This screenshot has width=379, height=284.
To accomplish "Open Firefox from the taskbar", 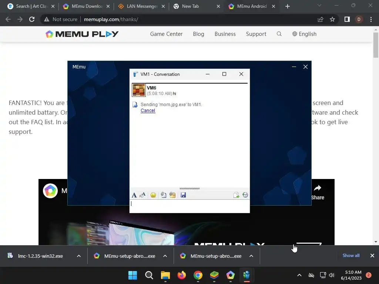I will [181, 275].
